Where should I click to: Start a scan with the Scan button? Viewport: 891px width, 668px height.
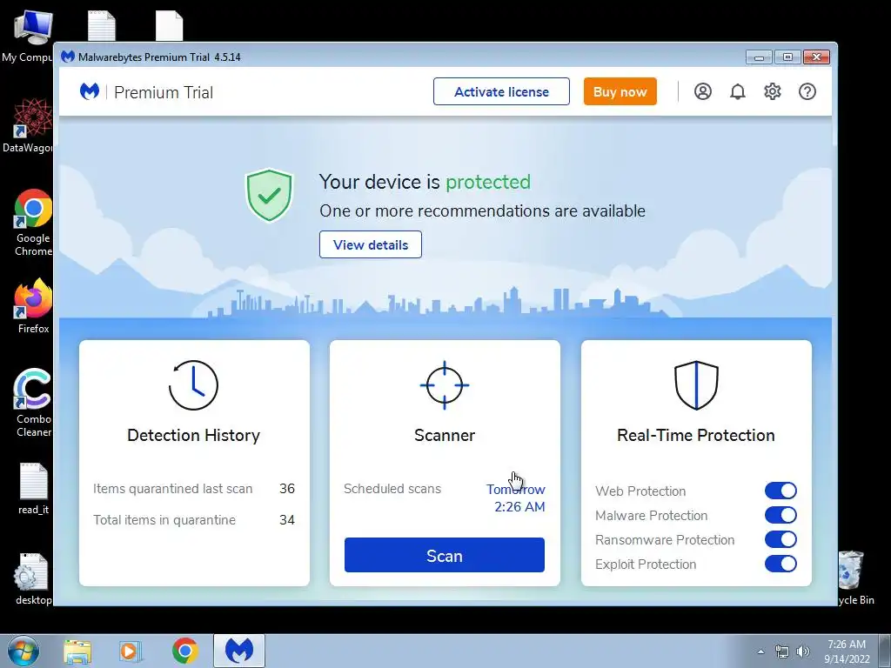445,556
